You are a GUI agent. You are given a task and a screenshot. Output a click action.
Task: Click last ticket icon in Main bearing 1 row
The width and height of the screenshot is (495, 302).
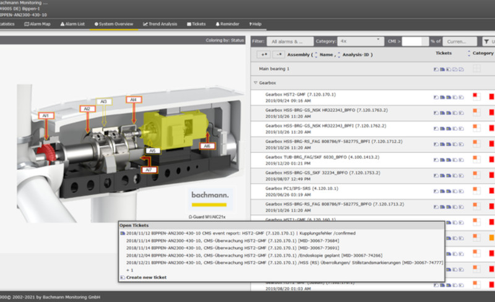point(461,69)
